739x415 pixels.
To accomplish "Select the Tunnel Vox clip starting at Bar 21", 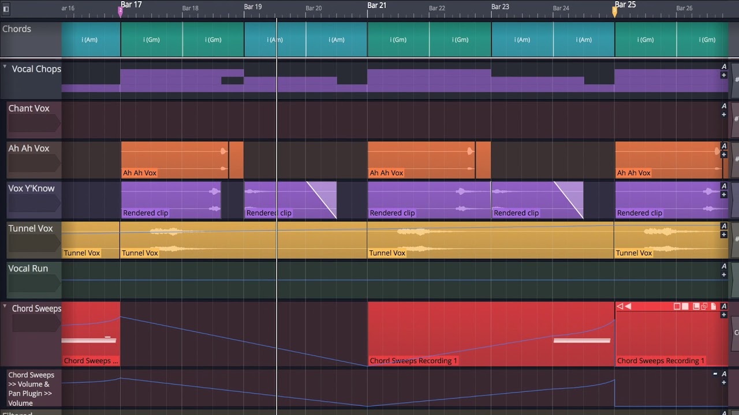I will coord(490,240).
